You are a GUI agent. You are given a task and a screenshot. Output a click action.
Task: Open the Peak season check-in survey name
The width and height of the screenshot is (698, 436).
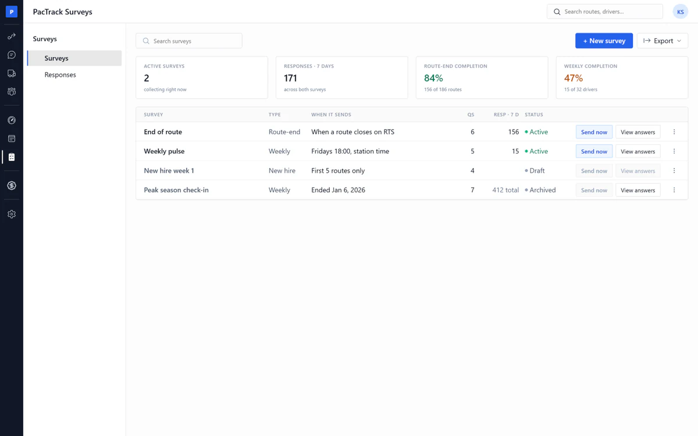coord(176,190)
